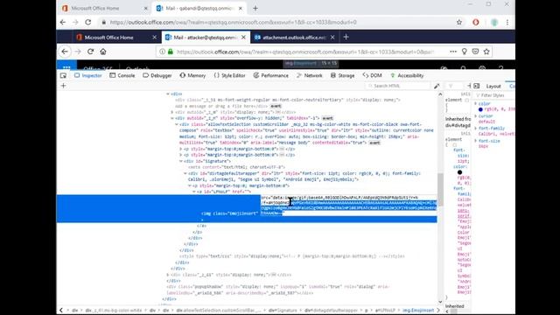Click Chrome reload button in outer window
This screenshot has height=315, width=560.
point(87,22)
